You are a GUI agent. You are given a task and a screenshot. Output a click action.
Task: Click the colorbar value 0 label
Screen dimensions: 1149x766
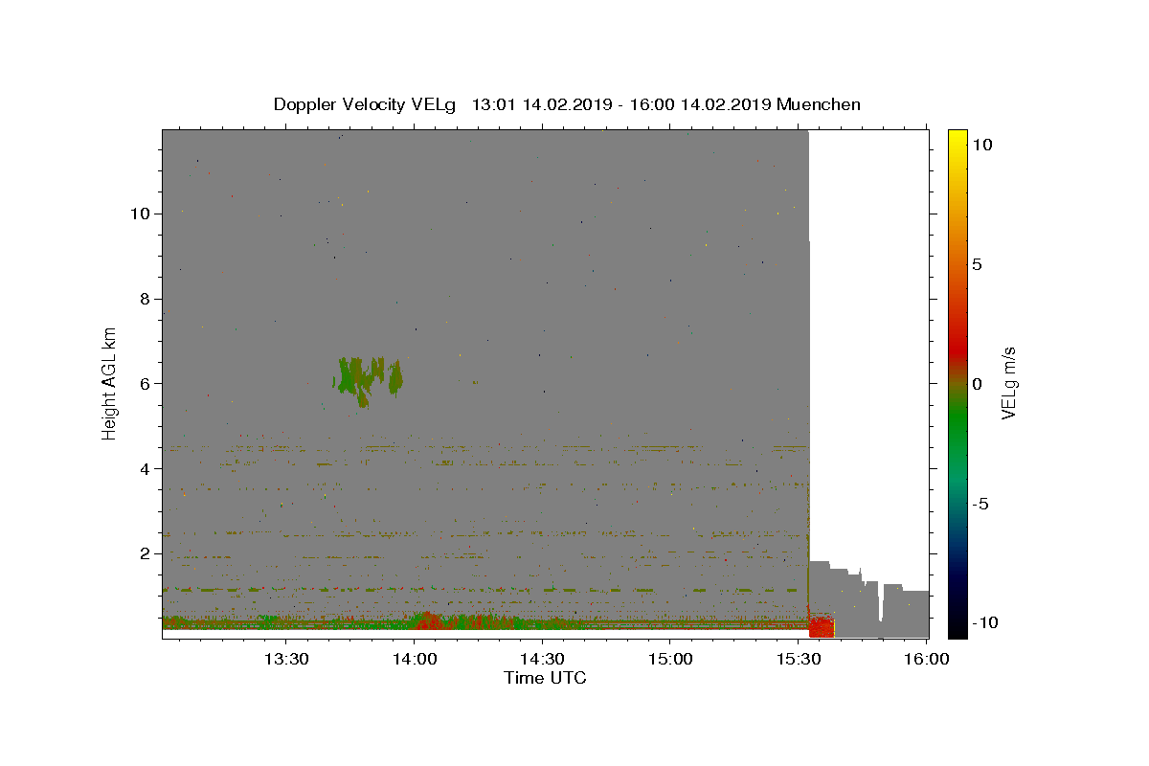(x=977, y=383)
